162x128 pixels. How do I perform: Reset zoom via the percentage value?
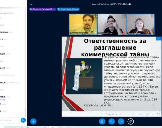point(140,114)
